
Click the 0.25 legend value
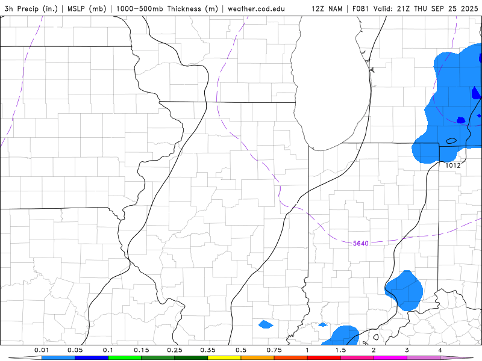pos(175,350)
